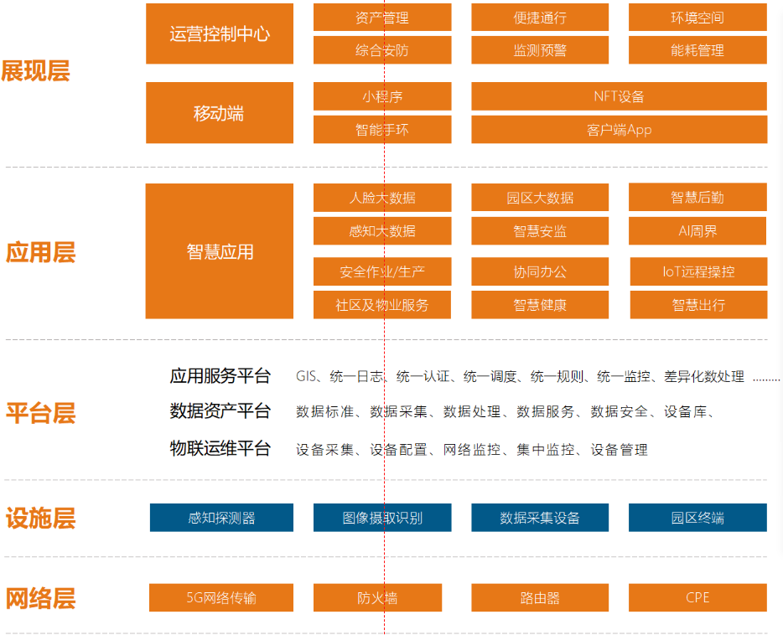Click the 运营控制中心 block
This screenshot has height=635, width=783.
tap(220, 34)
